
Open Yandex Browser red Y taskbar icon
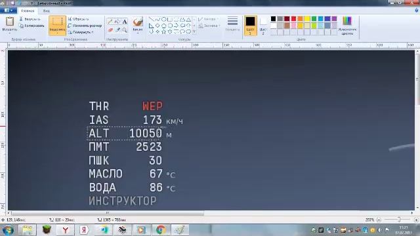pyautogui.click(x=65, y=230)
